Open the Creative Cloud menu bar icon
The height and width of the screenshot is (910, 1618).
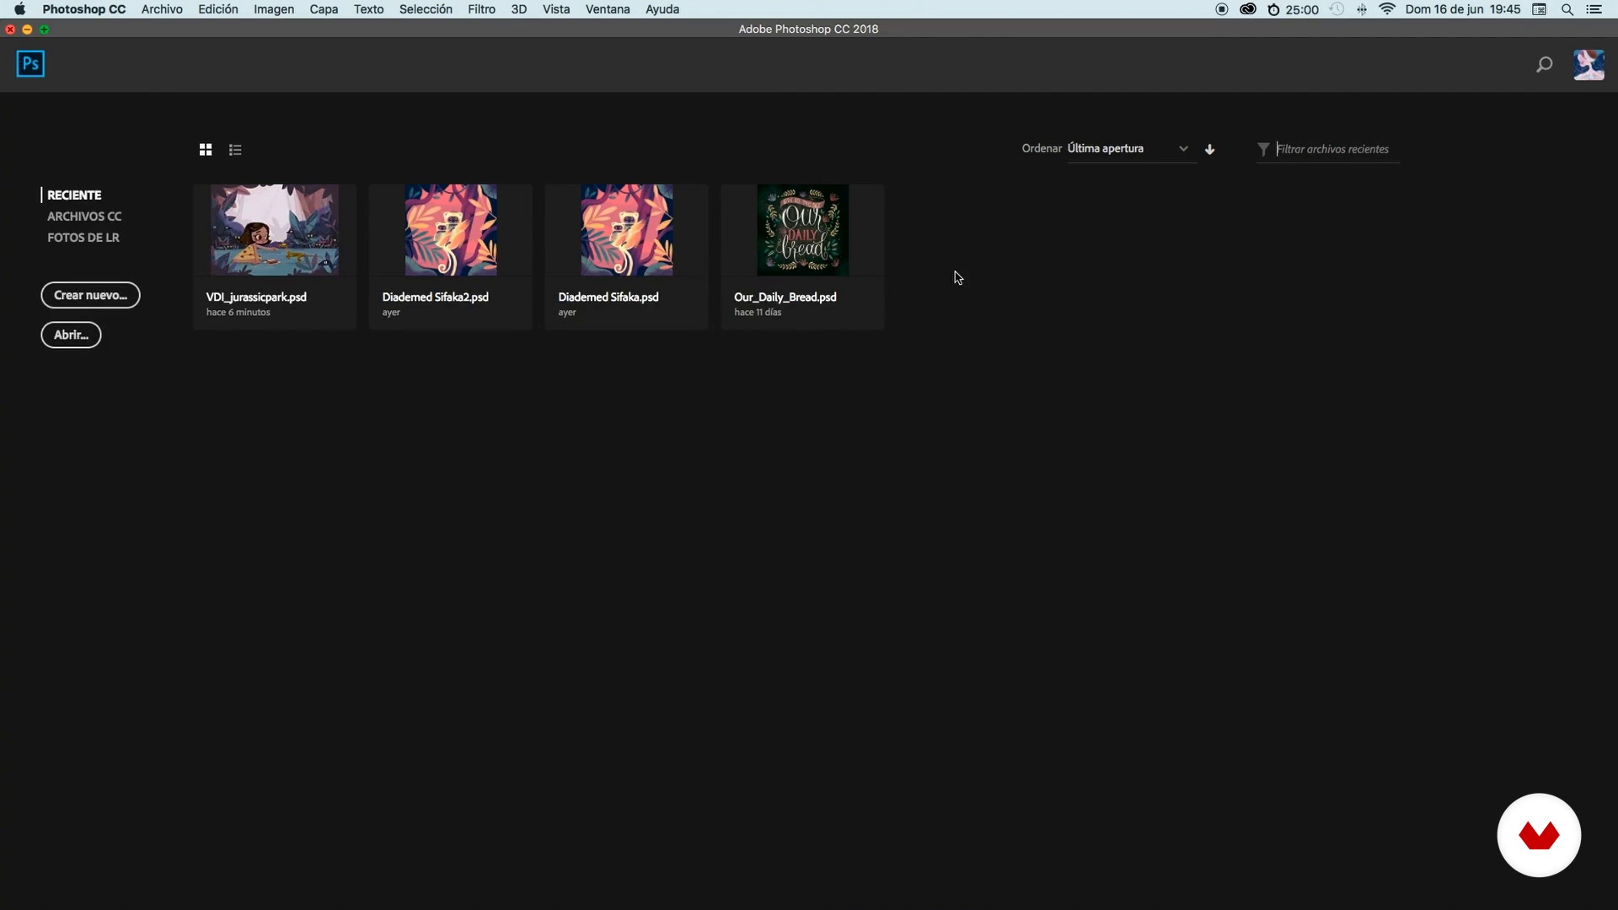(1248, 9)
